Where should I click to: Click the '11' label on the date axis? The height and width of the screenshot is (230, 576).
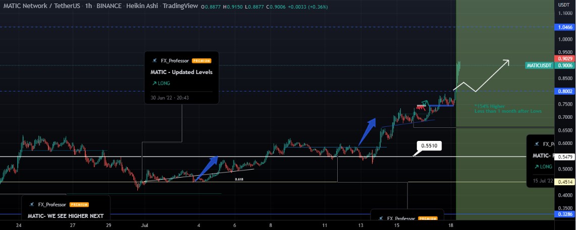pyautogui.click(x=325, y=225)
